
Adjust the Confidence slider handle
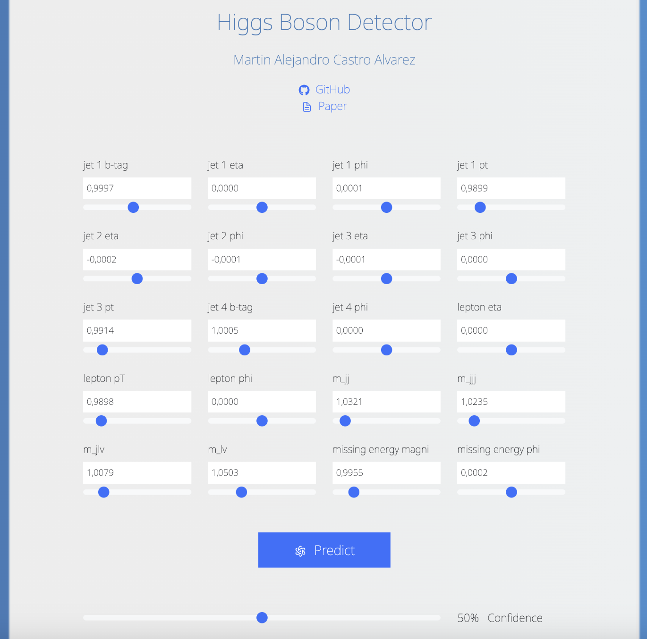point(262,617)
